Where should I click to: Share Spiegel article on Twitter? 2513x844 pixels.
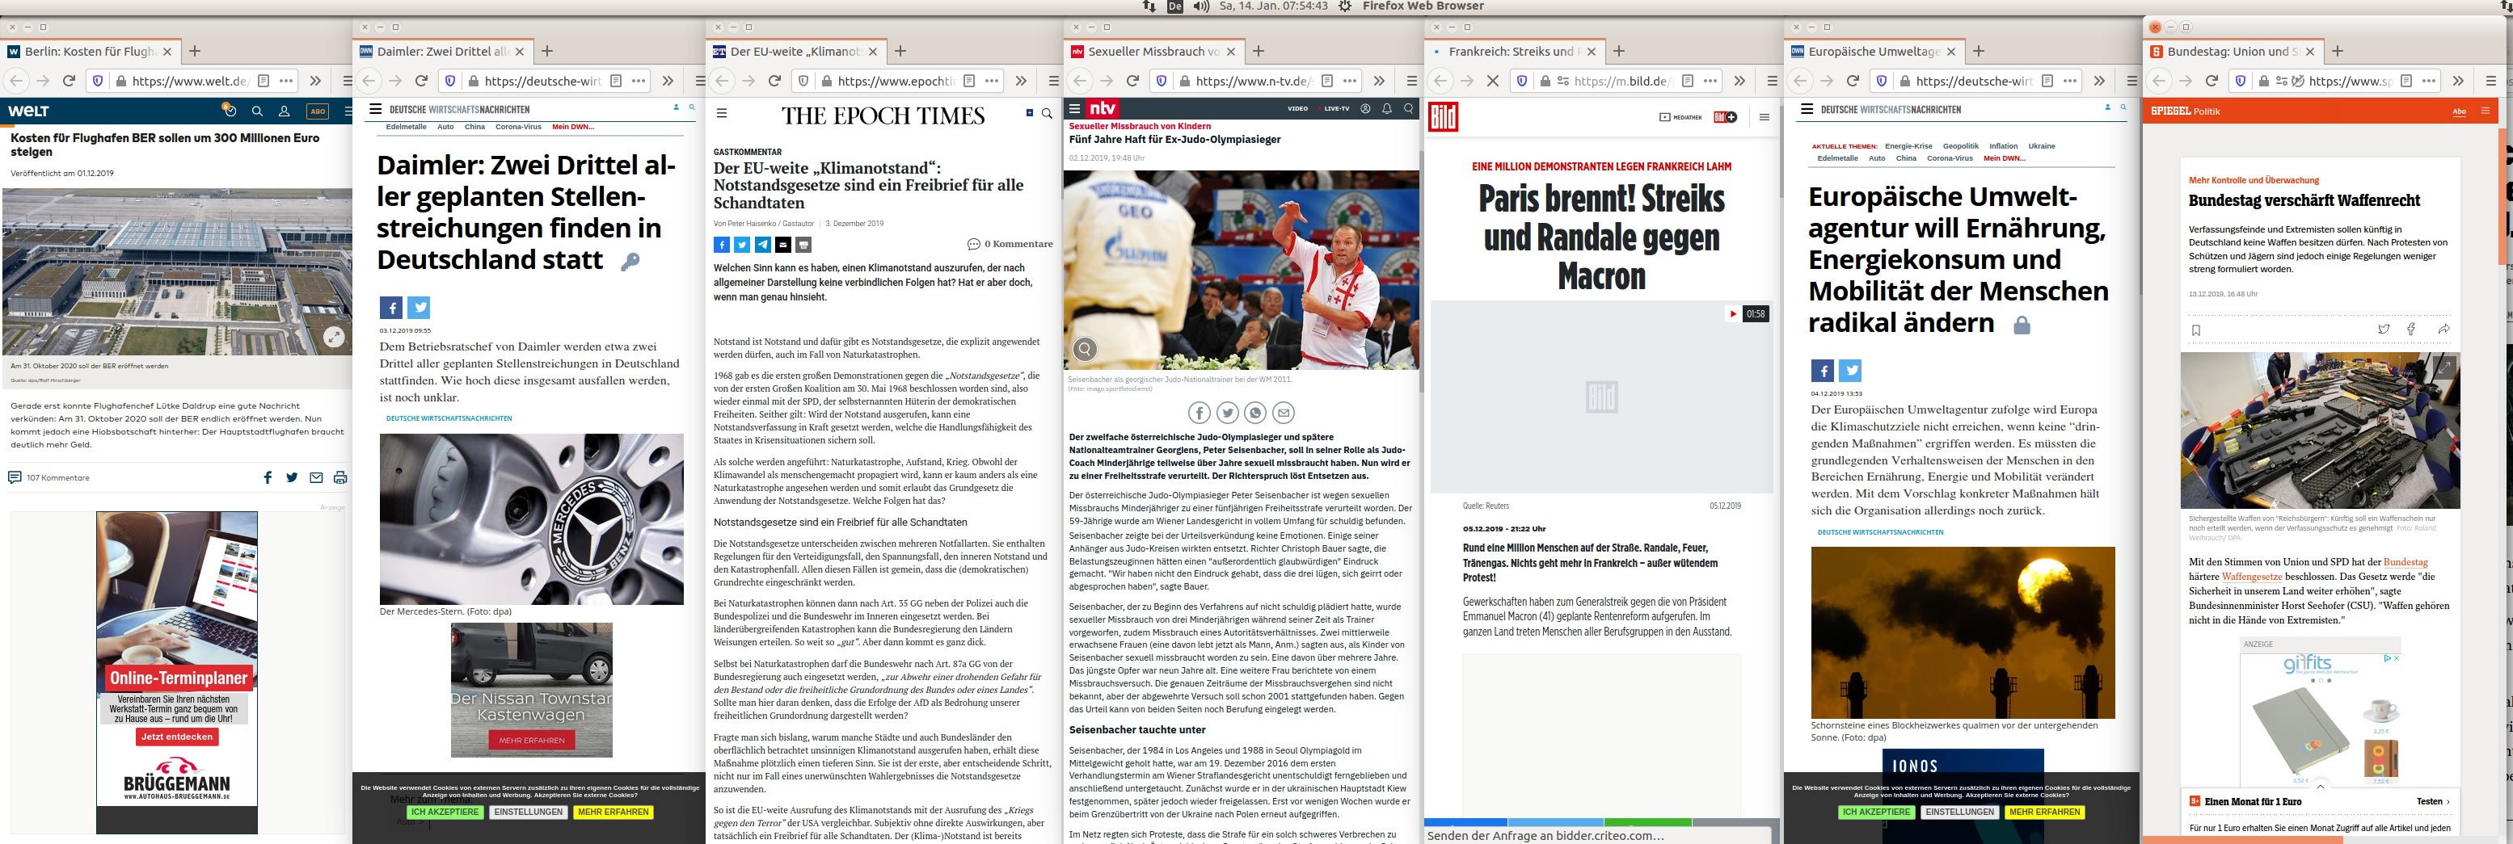pyautogui.click(x=2383, y=330)
